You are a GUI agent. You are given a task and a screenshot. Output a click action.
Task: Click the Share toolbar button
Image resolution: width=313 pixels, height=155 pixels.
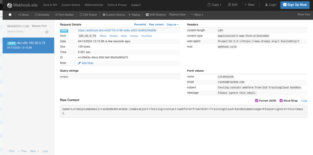23,14
